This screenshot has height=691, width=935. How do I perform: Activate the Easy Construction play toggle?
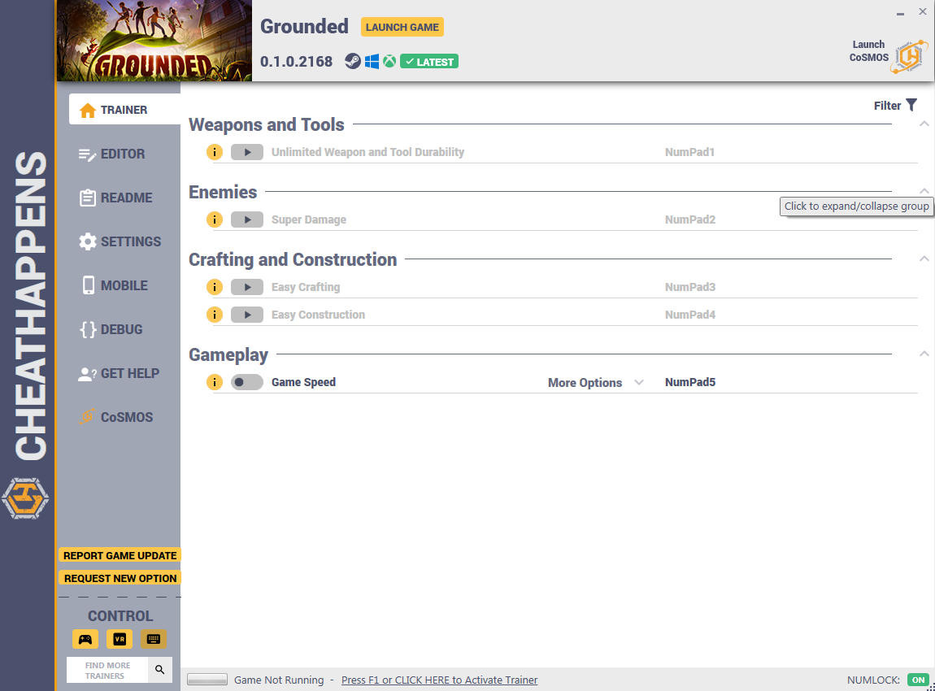[247, 315]
